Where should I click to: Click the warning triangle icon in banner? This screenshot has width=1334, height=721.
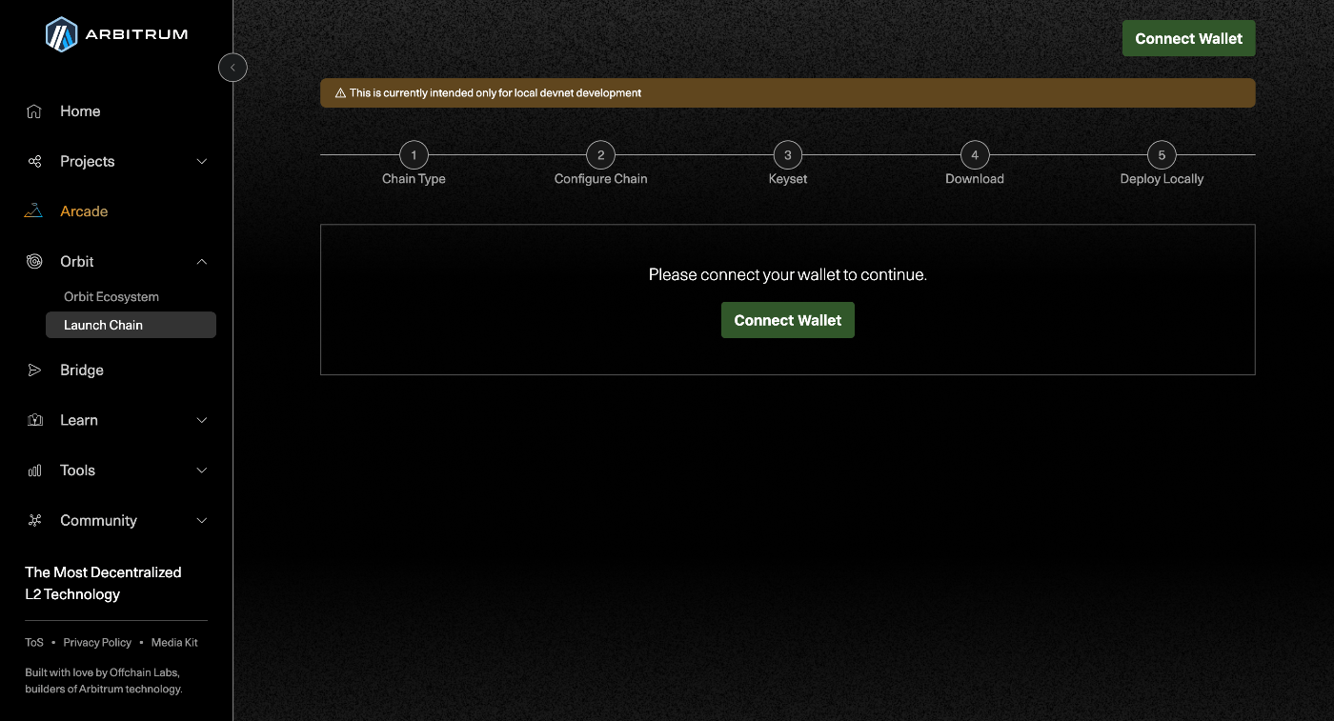[340, 93]
